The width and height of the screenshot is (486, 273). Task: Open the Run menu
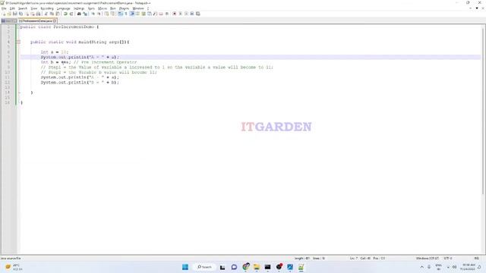[113, 8]
